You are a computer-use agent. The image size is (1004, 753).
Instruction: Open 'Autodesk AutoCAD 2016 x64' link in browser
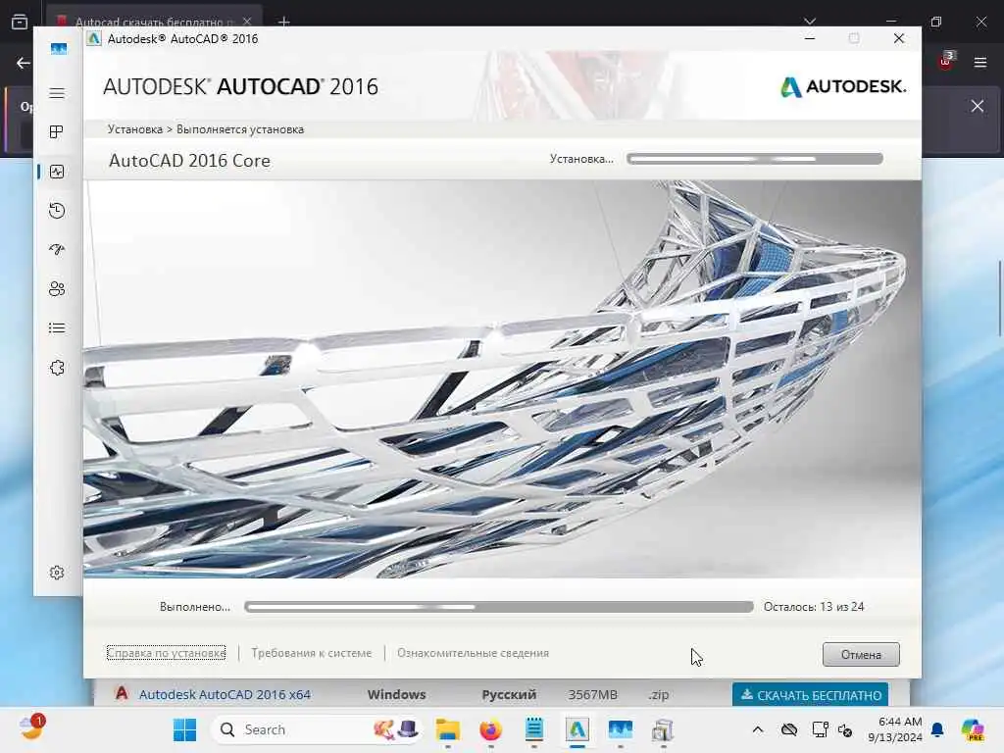pos(225,694)
